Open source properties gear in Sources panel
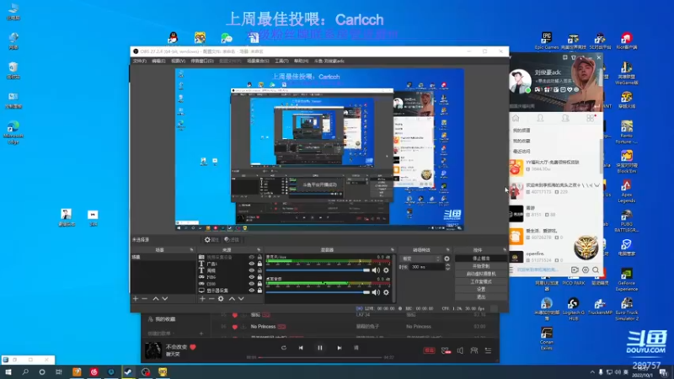This screenshot has width=674, height=379. click(221, 299)
